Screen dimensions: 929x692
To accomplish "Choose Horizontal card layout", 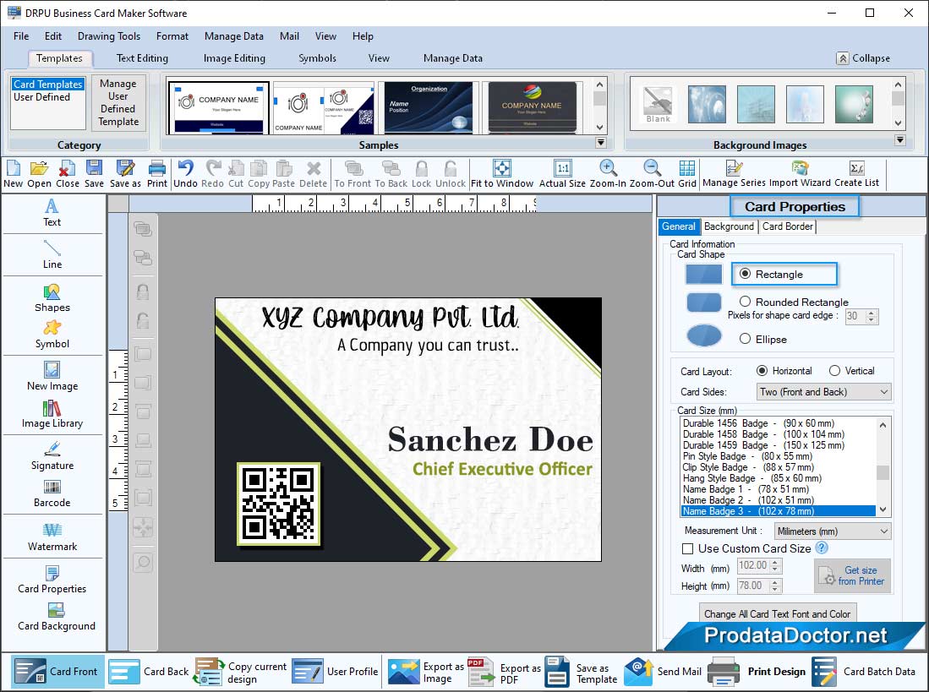I will click(762, 371).
